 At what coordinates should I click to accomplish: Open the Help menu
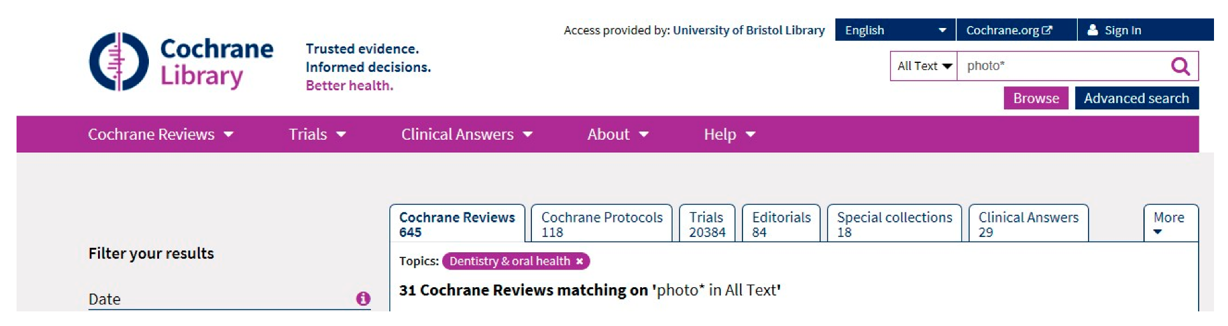[x=729, y=134]
